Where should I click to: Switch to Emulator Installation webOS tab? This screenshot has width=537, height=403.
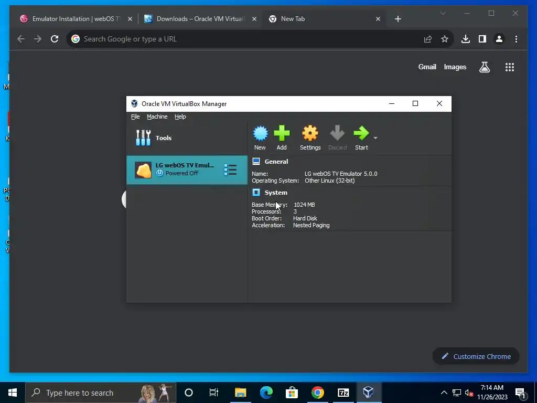[76, 19]
